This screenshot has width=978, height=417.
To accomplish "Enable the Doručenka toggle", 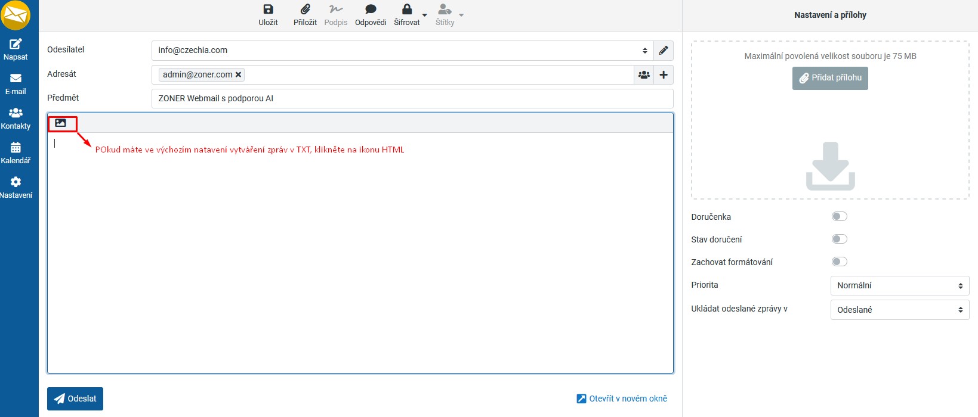I will (x=839, y=217).
